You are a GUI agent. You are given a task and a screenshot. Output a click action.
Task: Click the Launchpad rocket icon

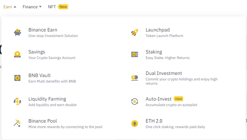pyautogui.click(x=135, y=32)
